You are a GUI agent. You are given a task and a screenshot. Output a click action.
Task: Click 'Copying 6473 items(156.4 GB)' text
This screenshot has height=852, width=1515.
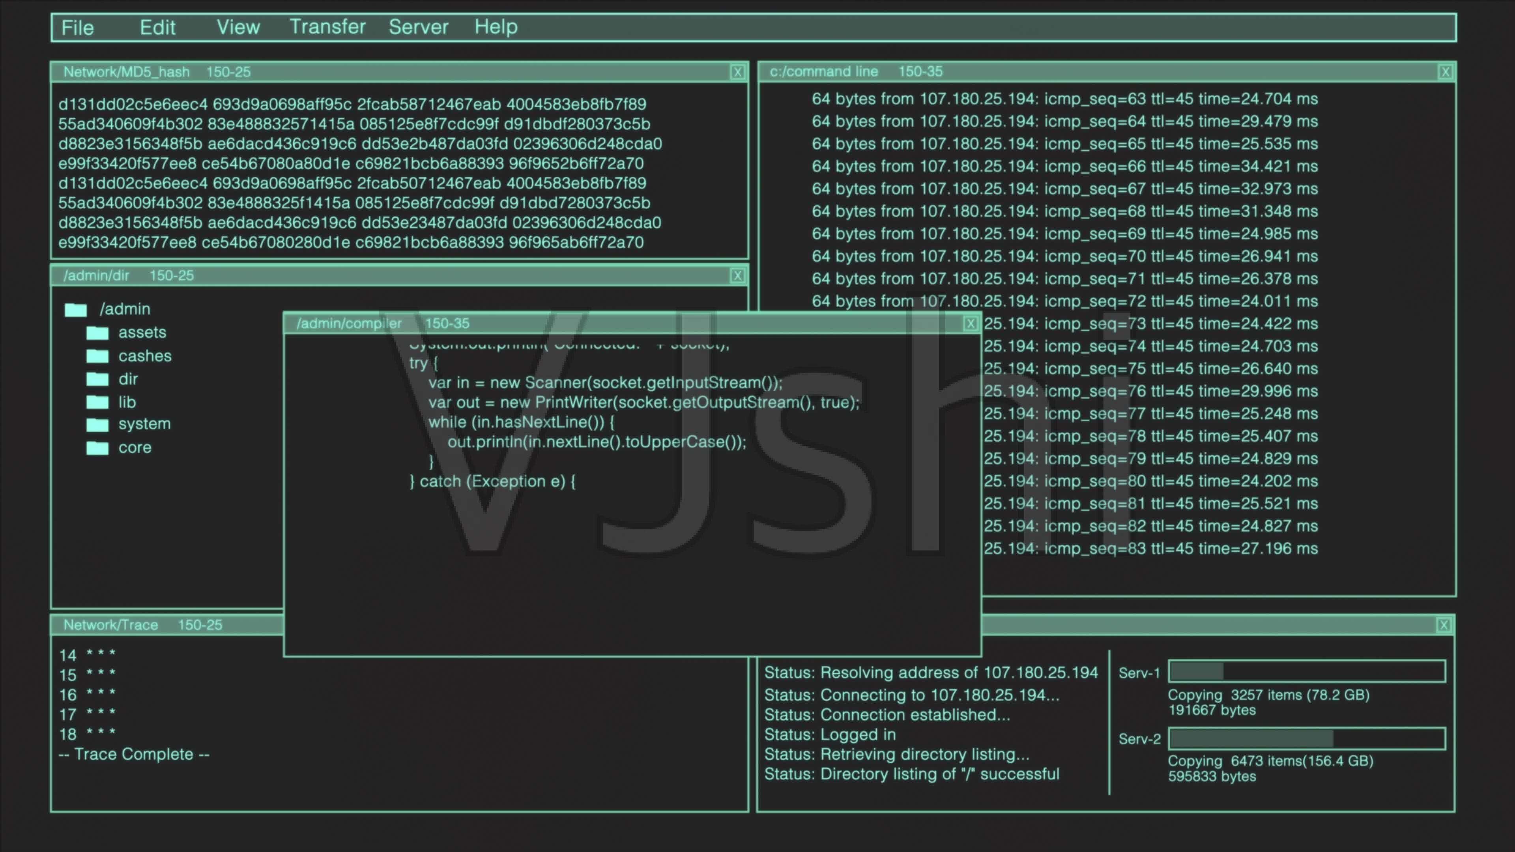click(x=1270, y=761)
